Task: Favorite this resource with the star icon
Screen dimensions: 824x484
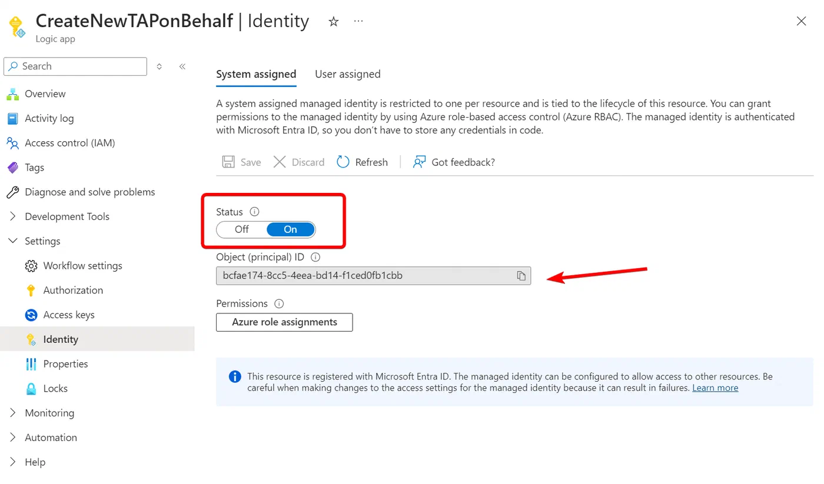Action: coord(334,22)
